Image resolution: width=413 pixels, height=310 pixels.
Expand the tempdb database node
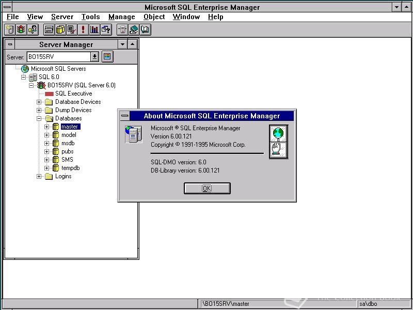[46, 168]
